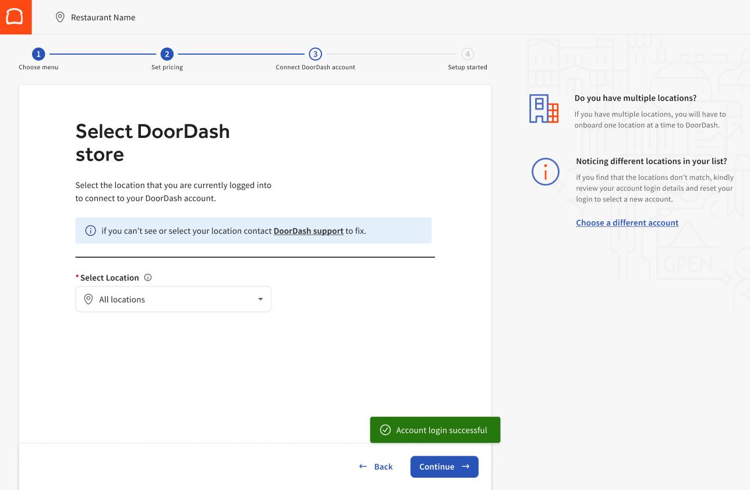Expand the location selection combo box

pyautogui.click(x=173, y=299)
